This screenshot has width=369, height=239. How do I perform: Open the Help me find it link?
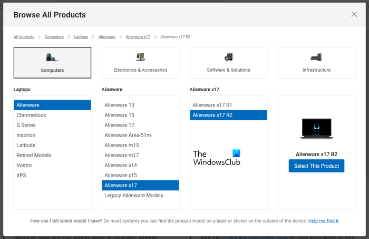pos(323,221)
